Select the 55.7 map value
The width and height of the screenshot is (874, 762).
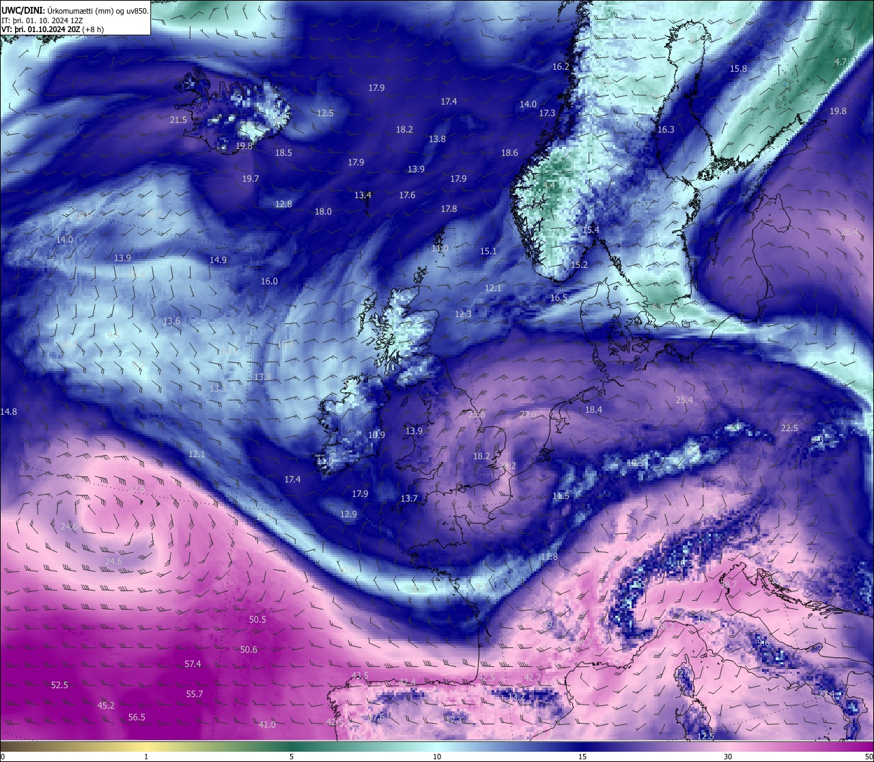[x=195, y=694]
